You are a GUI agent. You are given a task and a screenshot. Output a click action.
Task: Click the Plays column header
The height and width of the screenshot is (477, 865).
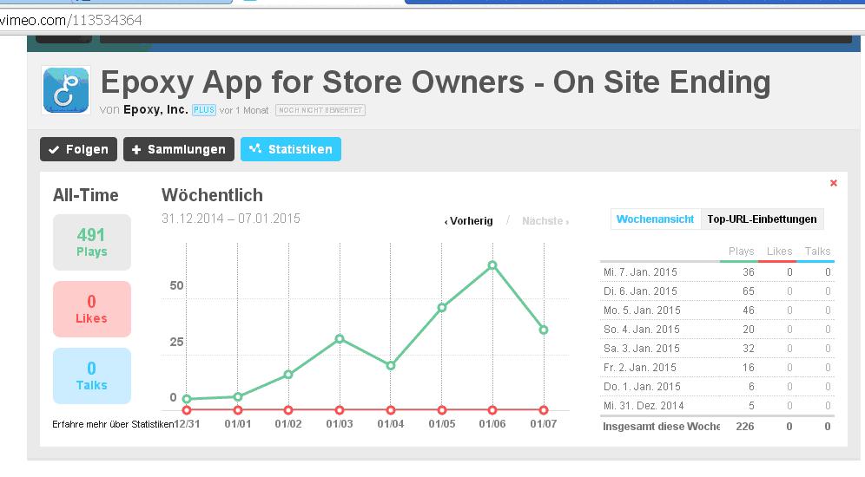point(741,252)
